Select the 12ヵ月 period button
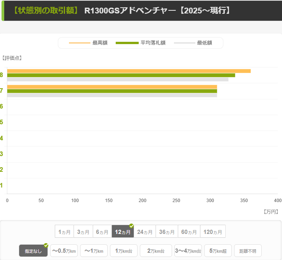The height and width of the screenshot is (260, 282). click(123, 232)
